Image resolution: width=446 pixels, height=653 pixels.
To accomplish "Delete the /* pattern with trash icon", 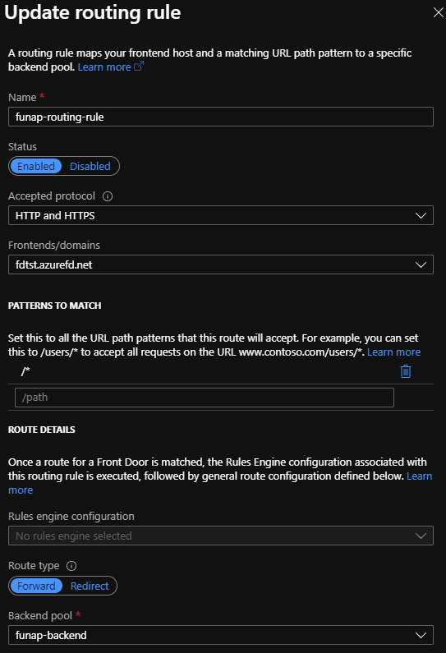I will (406, 371).
